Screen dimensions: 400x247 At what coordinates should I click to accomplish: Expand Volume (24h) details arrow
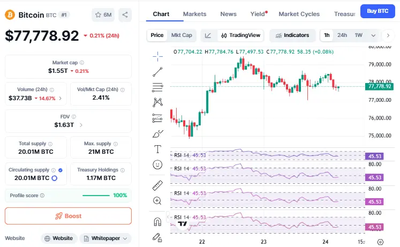tap(60, 98)
